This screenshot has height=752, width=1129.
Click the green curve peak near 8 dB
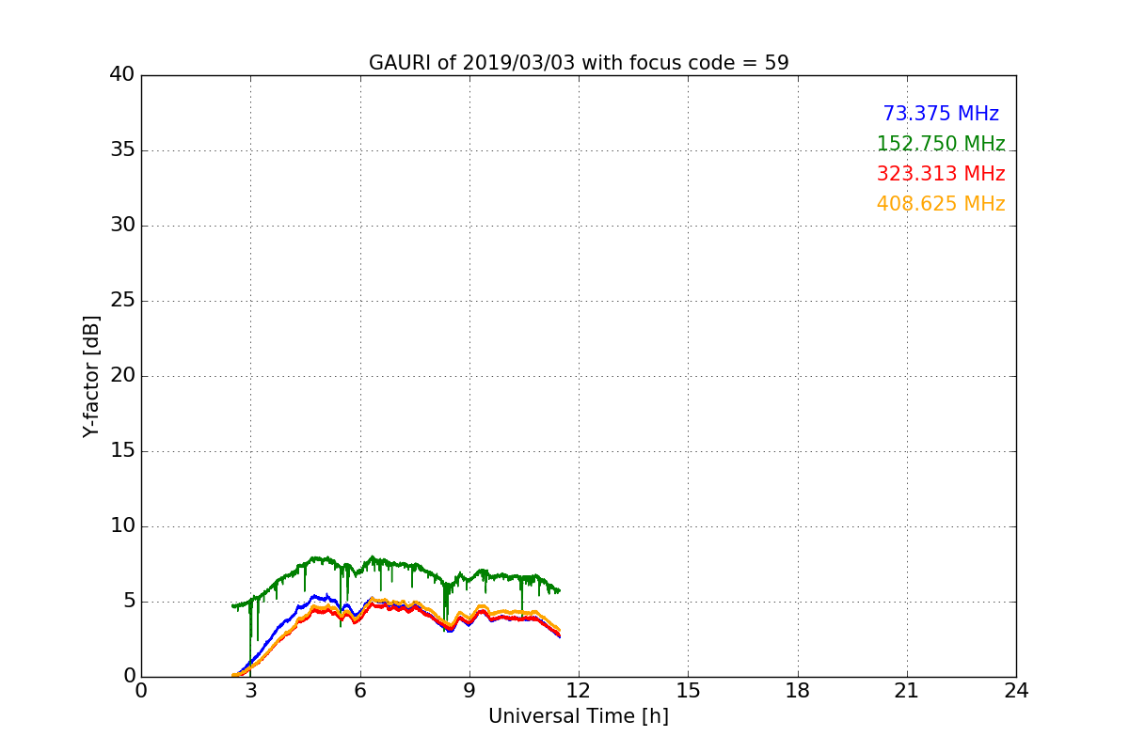[373, 557]
